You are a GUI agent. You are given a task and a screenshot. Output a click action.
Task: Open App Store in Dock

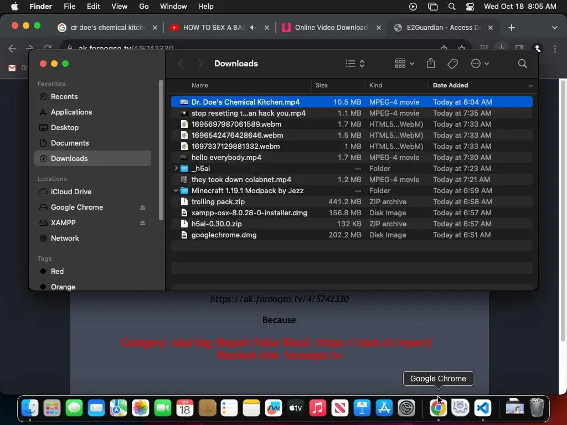(x=384, y=408)
